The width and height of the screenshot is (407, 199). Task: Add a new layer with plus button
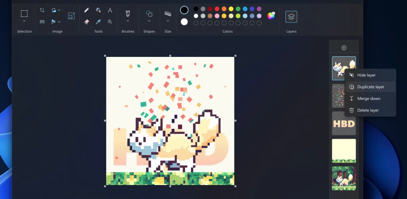(x=344, y=48)
